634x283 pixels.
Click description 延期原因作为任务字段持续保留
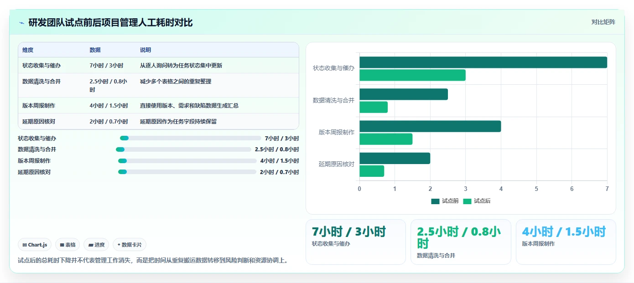pos(178,122)
